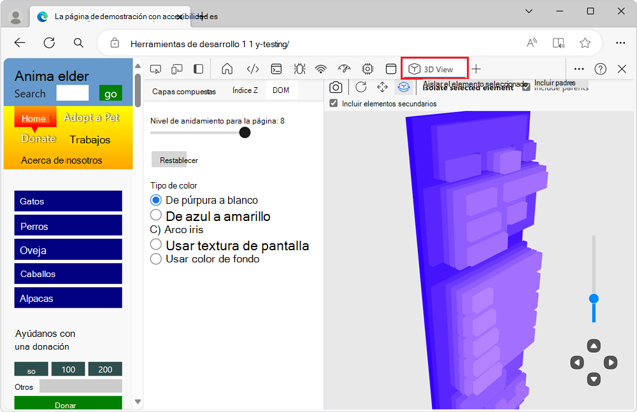Expand the window chevron next to minimize
The image size is (637, 412).
(x=529, y=11)
